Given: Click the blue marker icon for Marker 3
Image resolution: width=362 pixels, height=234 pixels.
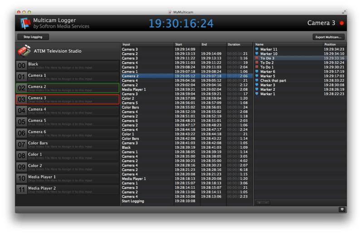Looking at the screenshot, I should 257,85.
